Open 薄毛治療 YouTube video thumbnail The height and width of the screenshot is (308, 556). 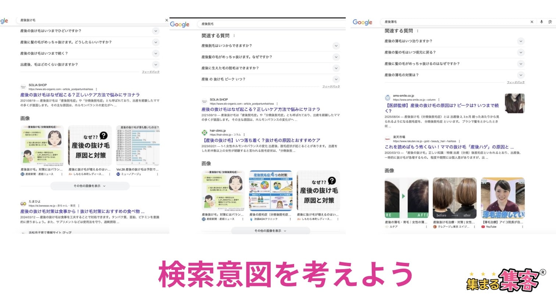[503, 198]
